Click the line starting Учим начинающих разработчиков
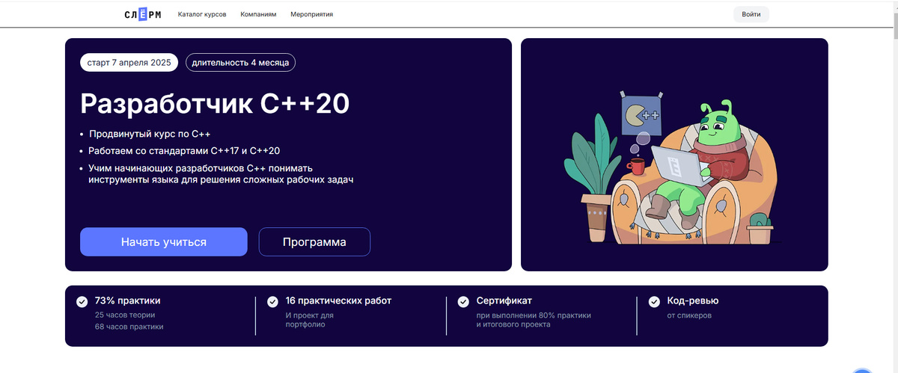 220,173
